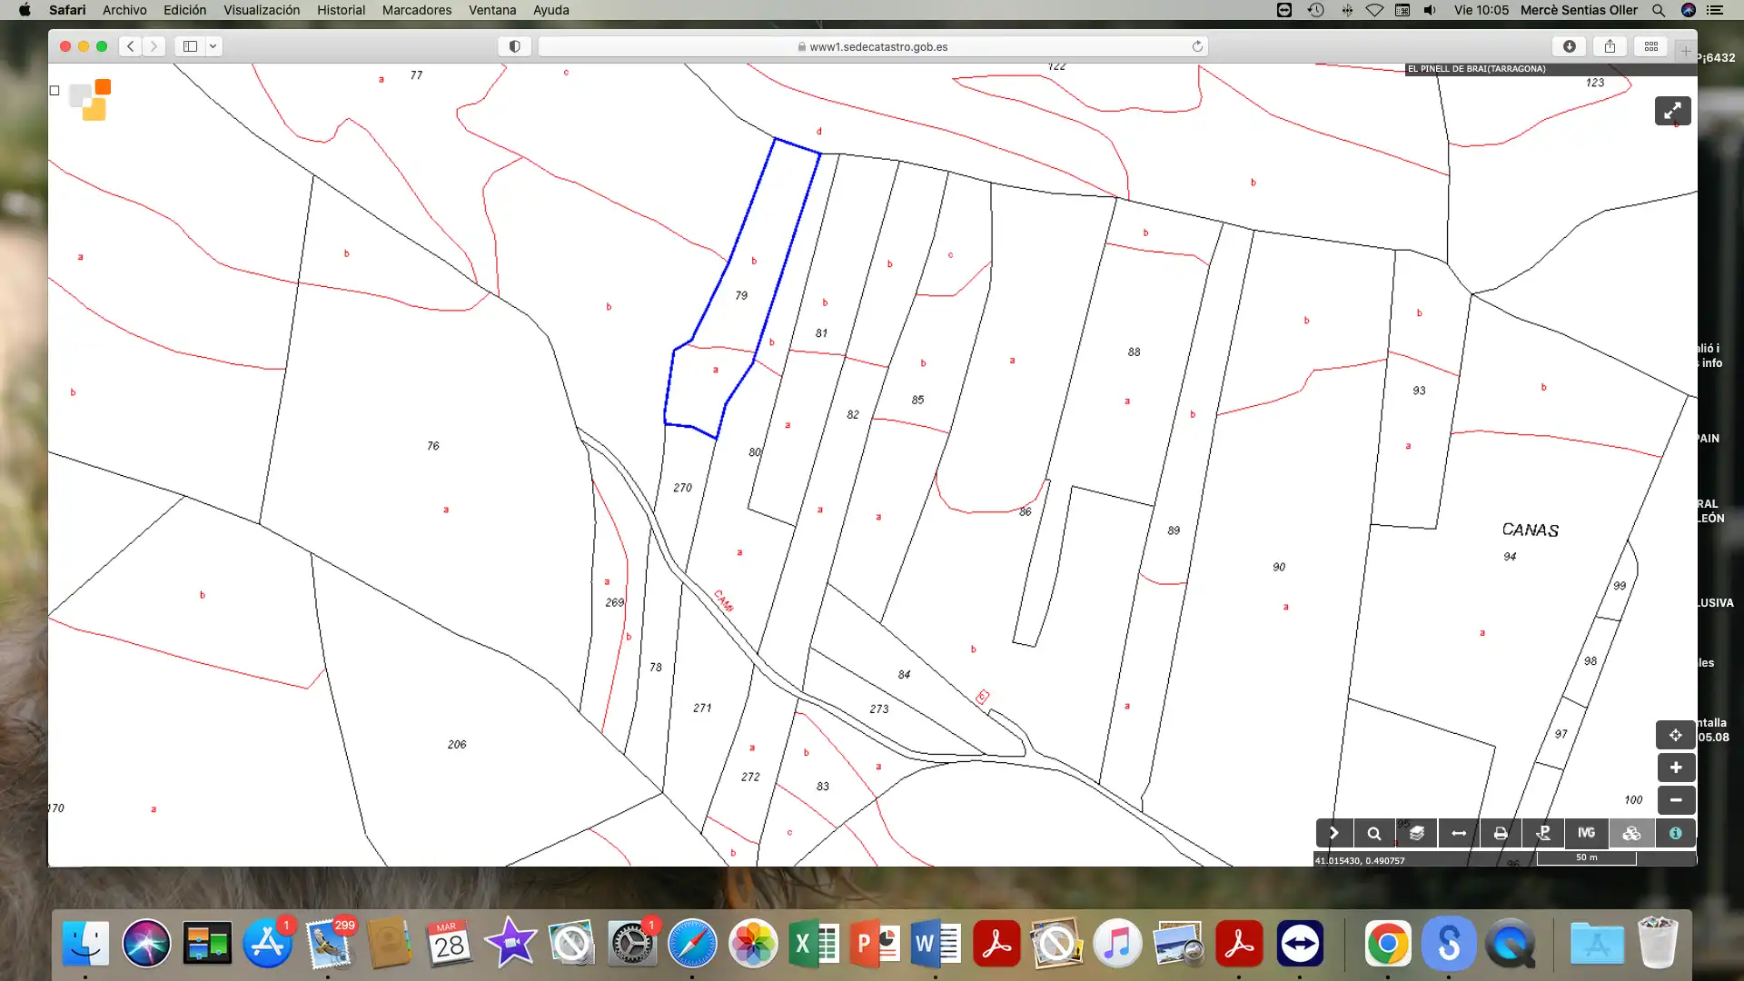Click the CANAS place label
Screen dimensions: 1744x981
point(1531,530)
